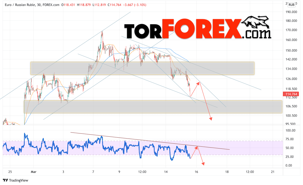Click the 190.000 price axis label
Viewport: 303px width, 185px height.
coord(291,12)
